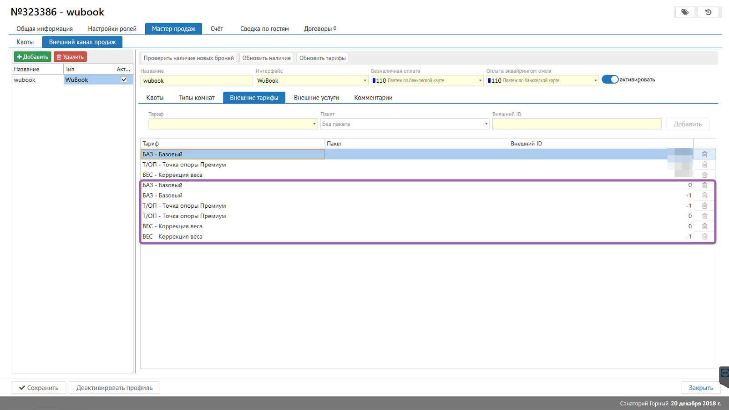Image resolution: width=729 pixels, height=410 pixels.
Task: Click the Внешний ID input field
Action: [x=577, y=124]
